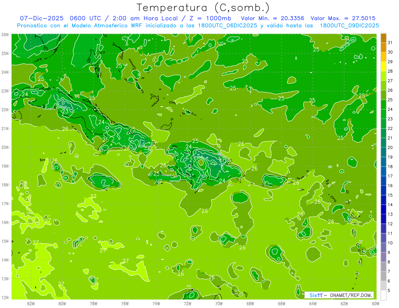Click the "18" value on the color scale

click(390, 166)
